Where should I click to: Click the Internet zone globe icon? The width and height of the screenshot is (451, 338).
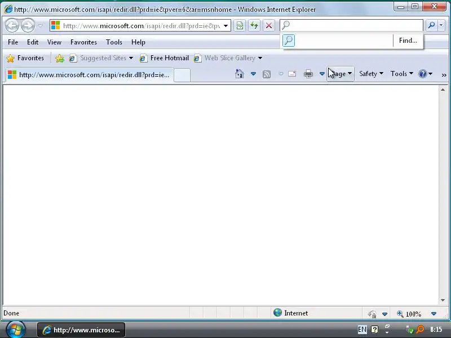click(277, 313)
